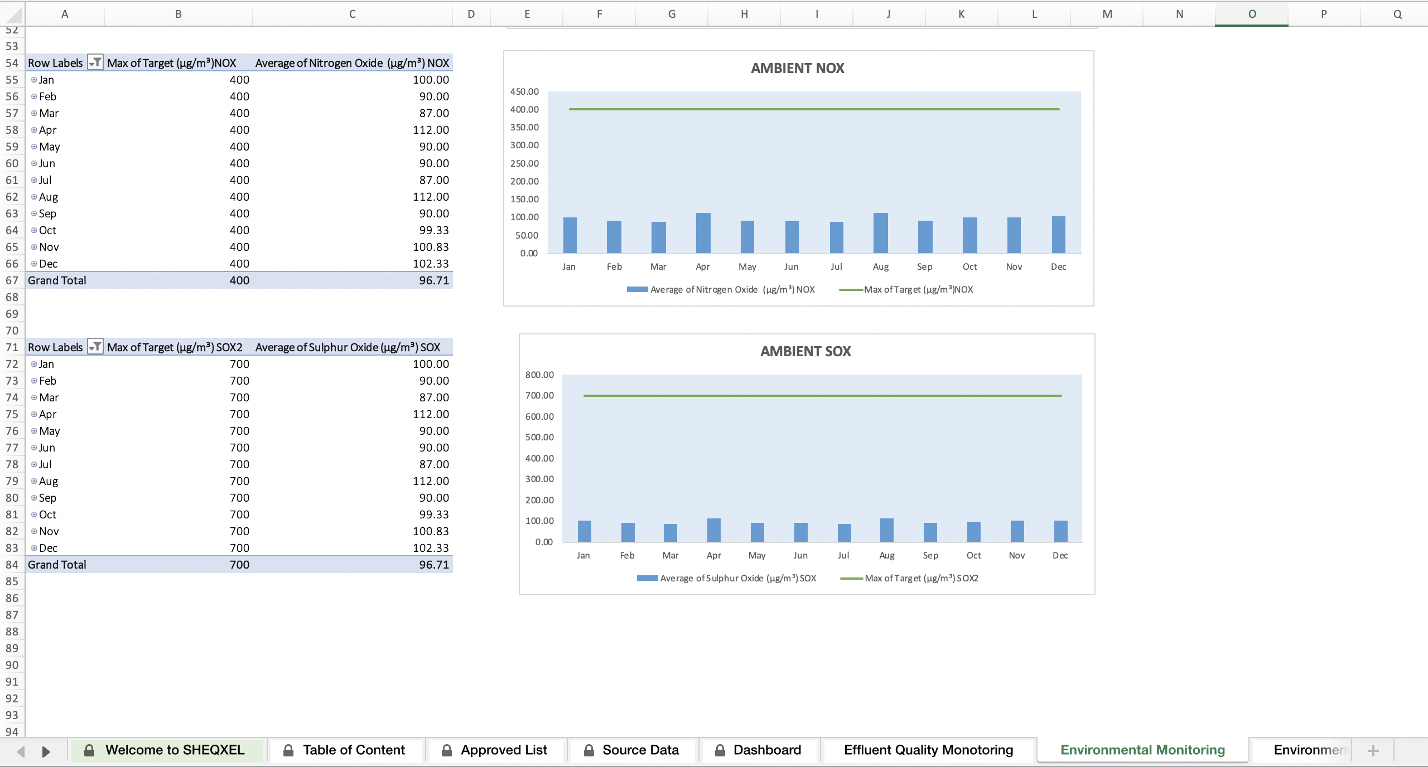Expand Jul row in SOX pivot table
1428x767 pixels.
pyautogui.click(x=34, y=464)
